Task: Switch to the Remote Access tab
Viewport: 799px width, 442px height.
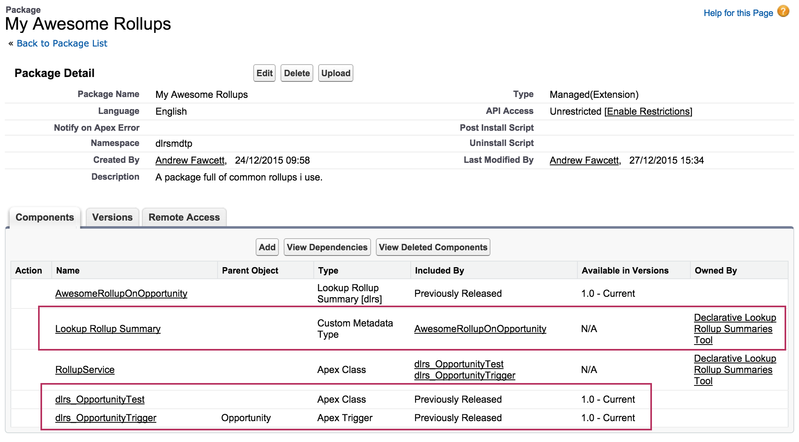Action: [184, 217]
